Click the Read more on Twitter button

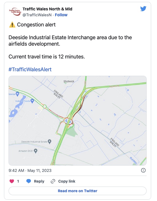click(x=78, y=191)
